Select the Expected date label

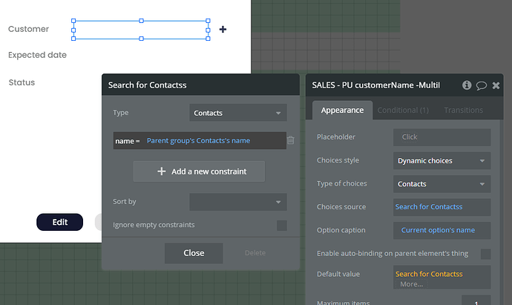point(37,55)
